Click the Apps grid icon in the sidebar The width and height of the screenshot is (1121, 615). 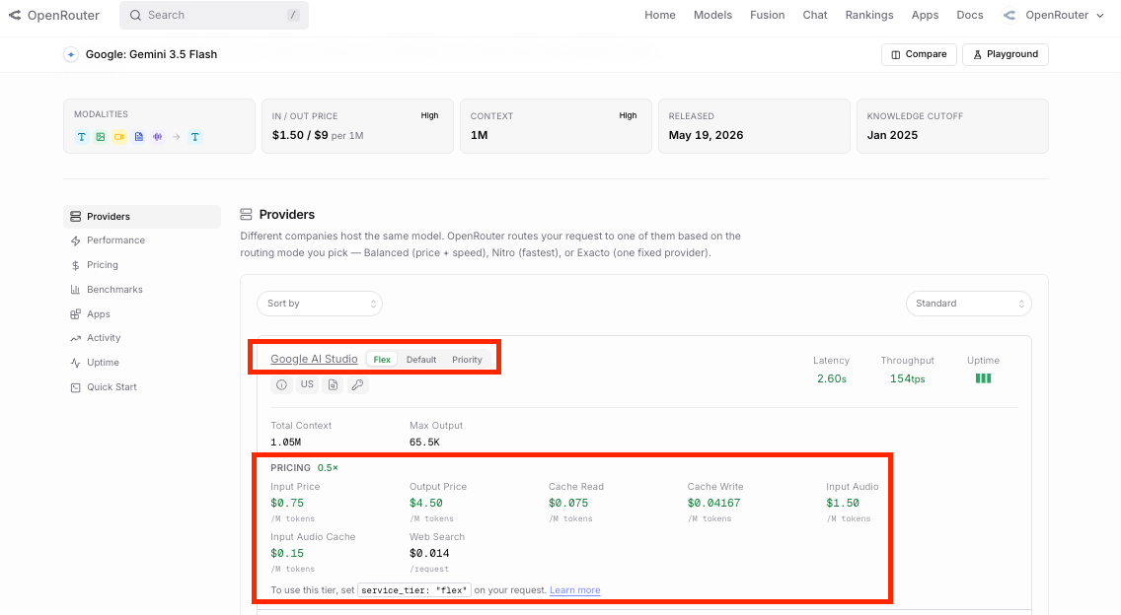(x=75, y=314)
